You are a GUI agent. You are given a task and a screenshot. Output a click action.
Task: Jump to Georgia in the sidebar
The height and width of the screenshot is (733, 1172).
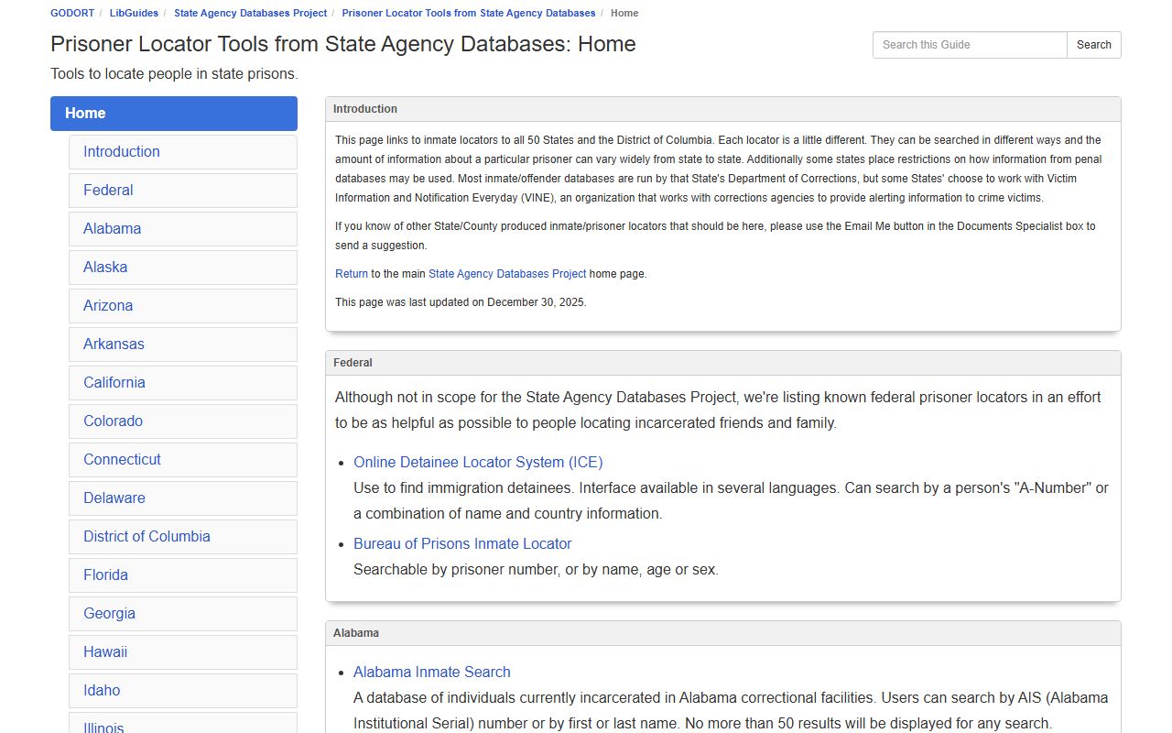[x=183, y=614]
